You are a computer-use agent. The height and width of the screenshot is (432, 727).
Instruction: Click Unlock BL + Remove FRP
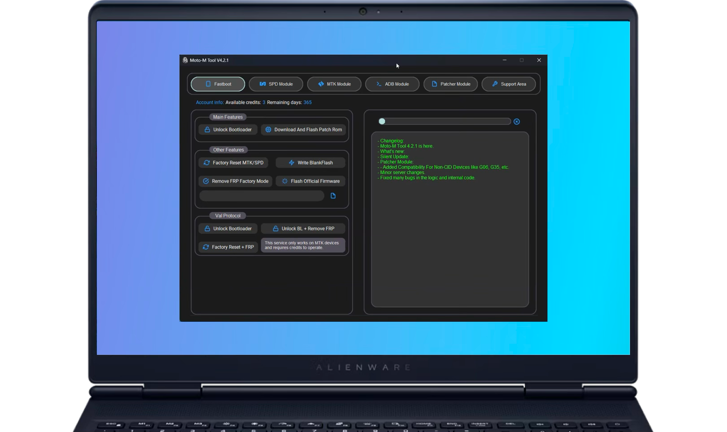click(303, 229)
